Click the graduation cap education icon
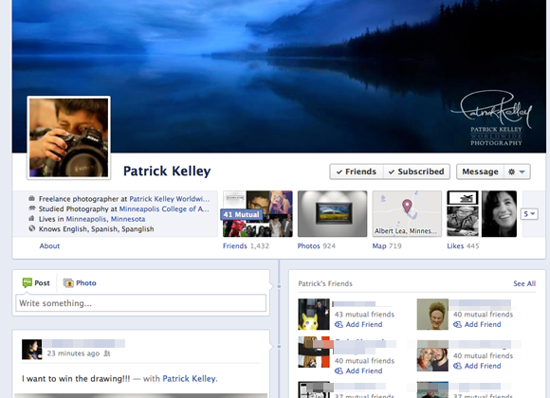 (31, 208)
